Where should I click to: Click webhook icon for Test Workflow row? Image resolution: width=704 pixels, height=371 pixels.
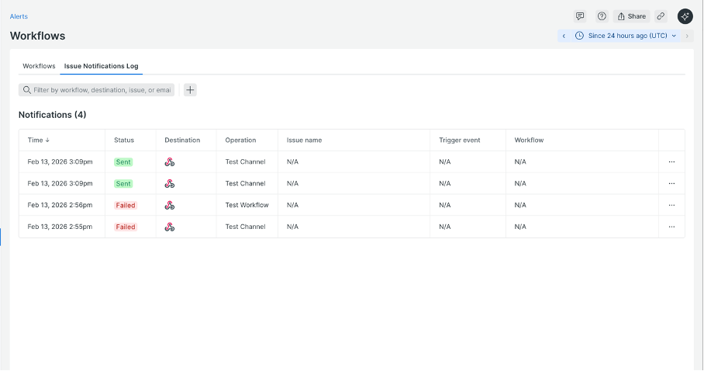[x=170, y=206]
